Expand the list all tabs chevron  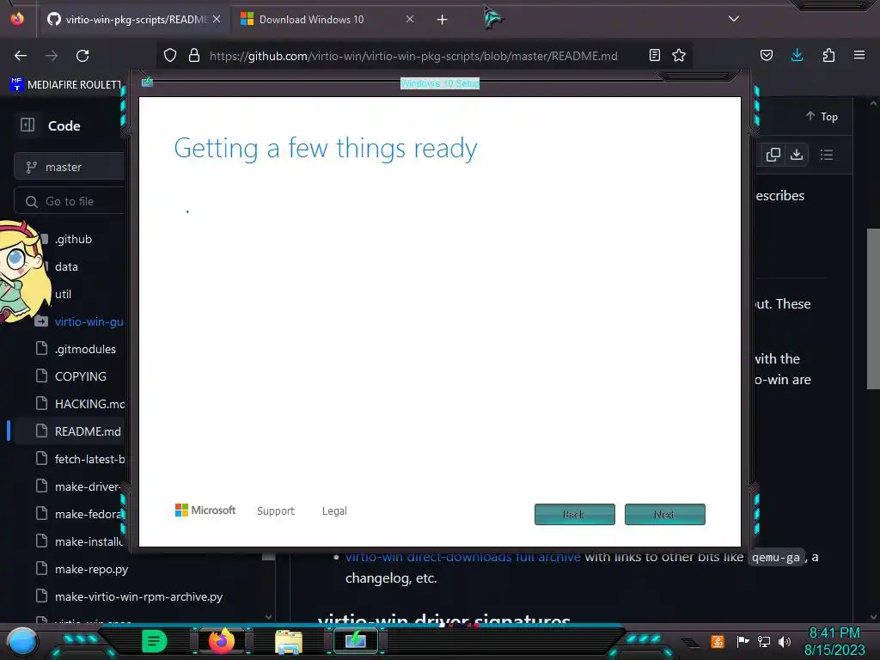pyautogui.click(x=734, y=19)
